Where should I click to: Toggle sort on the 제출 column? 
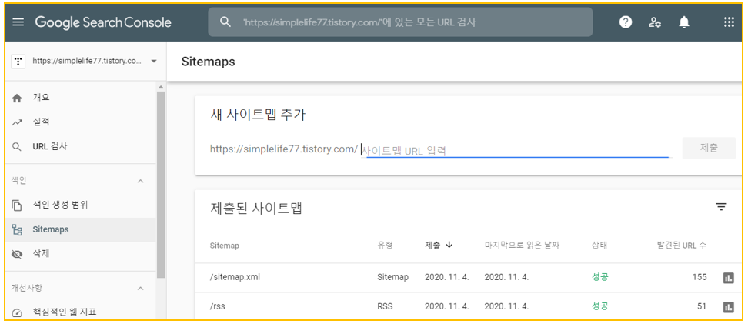439,246
